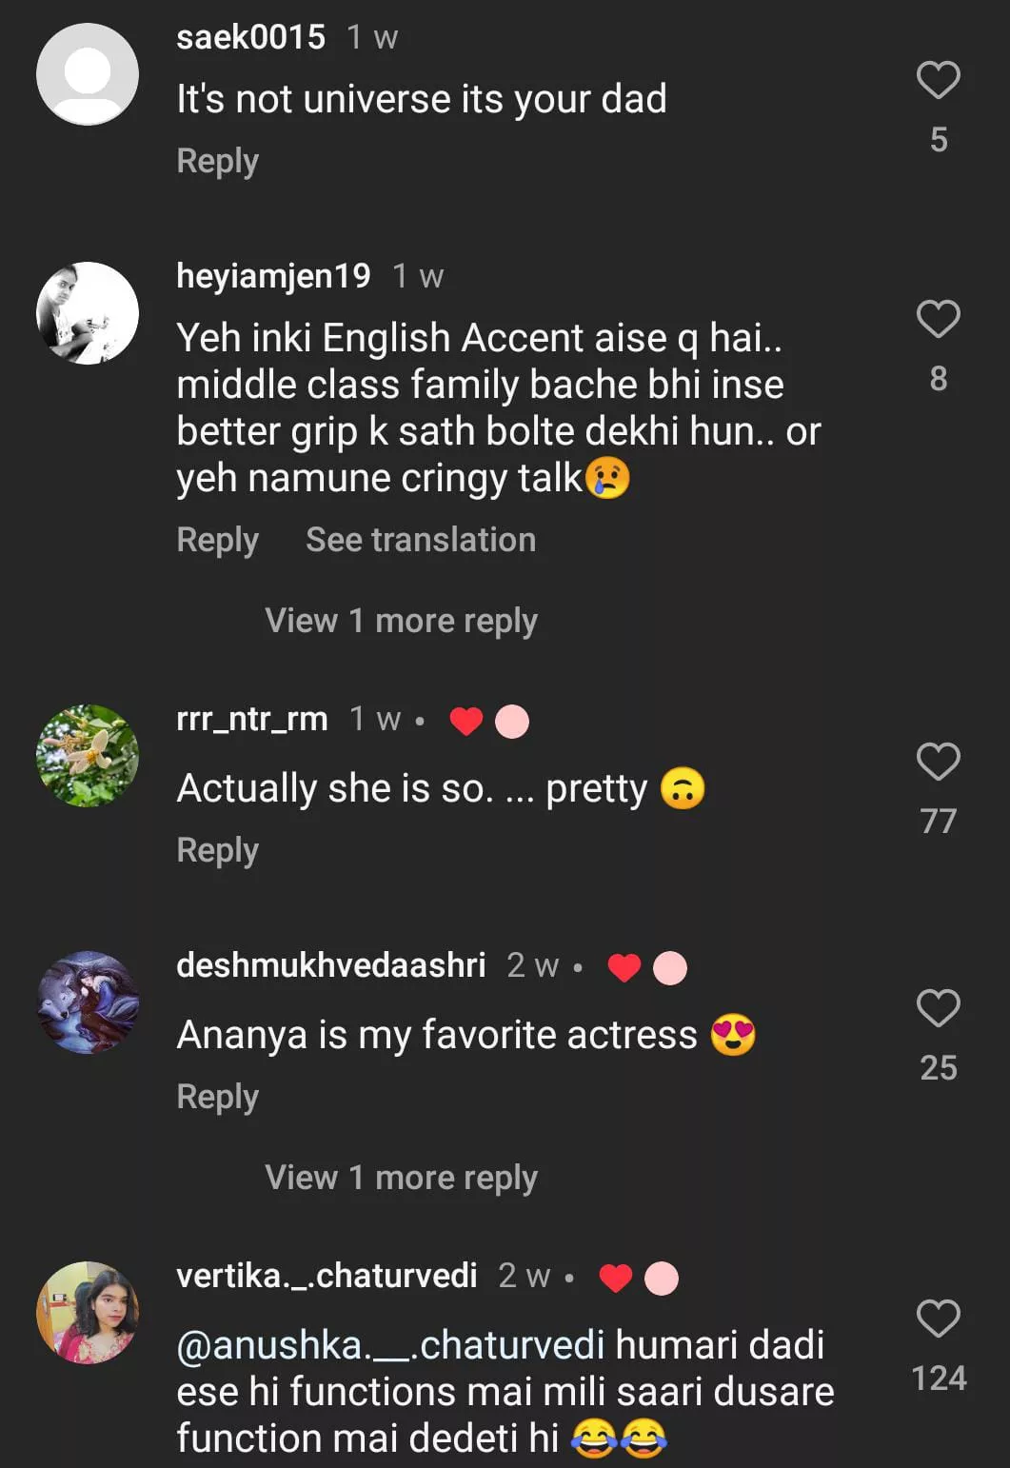Like rrr_ntr_rm's comment
1010x1468 pixels.
pos(938,762)
